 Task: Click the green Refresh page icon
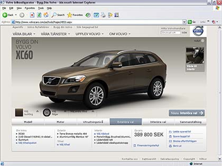(x=39, y=15)
